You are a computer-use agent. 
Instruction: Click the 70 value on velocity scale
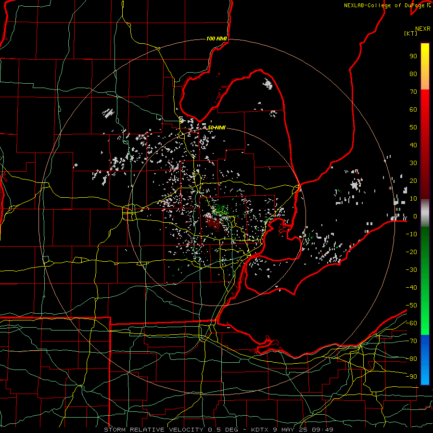click(413, 92)
